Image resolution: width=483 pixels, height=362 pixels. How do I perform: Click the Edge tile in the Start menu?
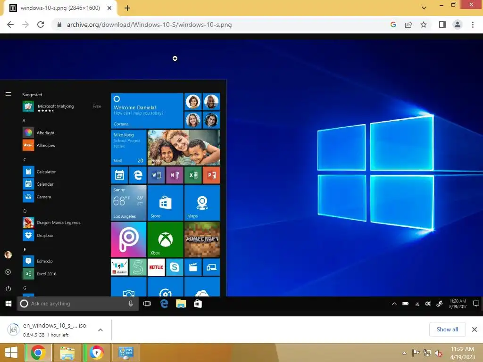138,175
